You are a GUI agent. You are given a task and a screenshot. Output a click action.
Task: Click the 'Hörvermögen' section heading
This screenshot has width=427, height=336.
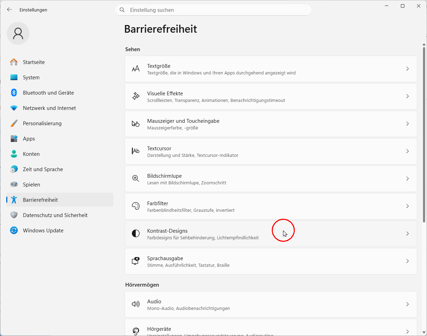click(142, 285)
